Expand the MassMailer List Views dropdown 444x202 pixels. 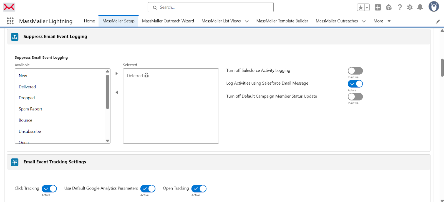[x=247, y=21]
